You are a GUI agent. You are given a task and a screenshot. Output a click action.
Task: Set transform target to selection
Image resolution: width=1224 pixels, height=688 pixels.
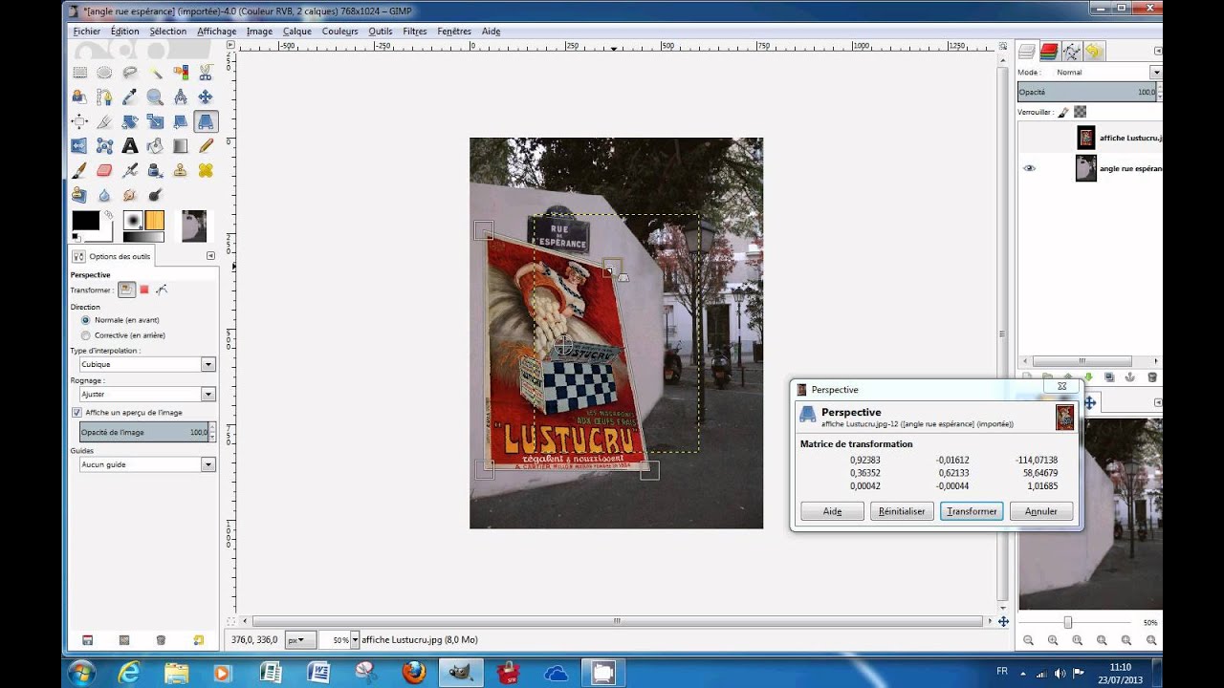tap(144, 290)
